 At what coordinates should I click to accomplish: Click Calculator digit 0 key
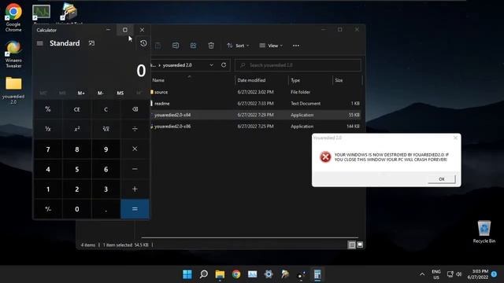pyautogui.click(x=77, y=209)
